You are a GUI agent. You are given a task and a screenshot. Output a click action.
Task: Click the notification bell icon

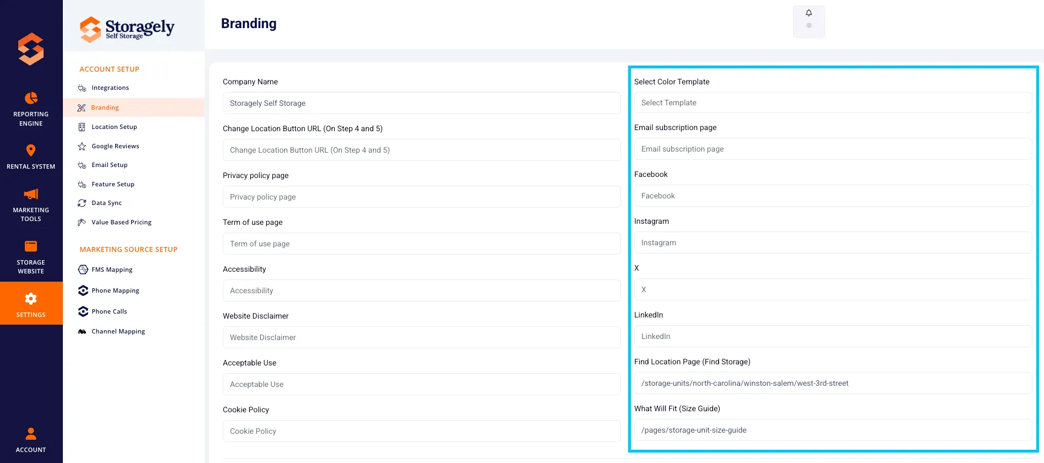click(x=809, y=13)
